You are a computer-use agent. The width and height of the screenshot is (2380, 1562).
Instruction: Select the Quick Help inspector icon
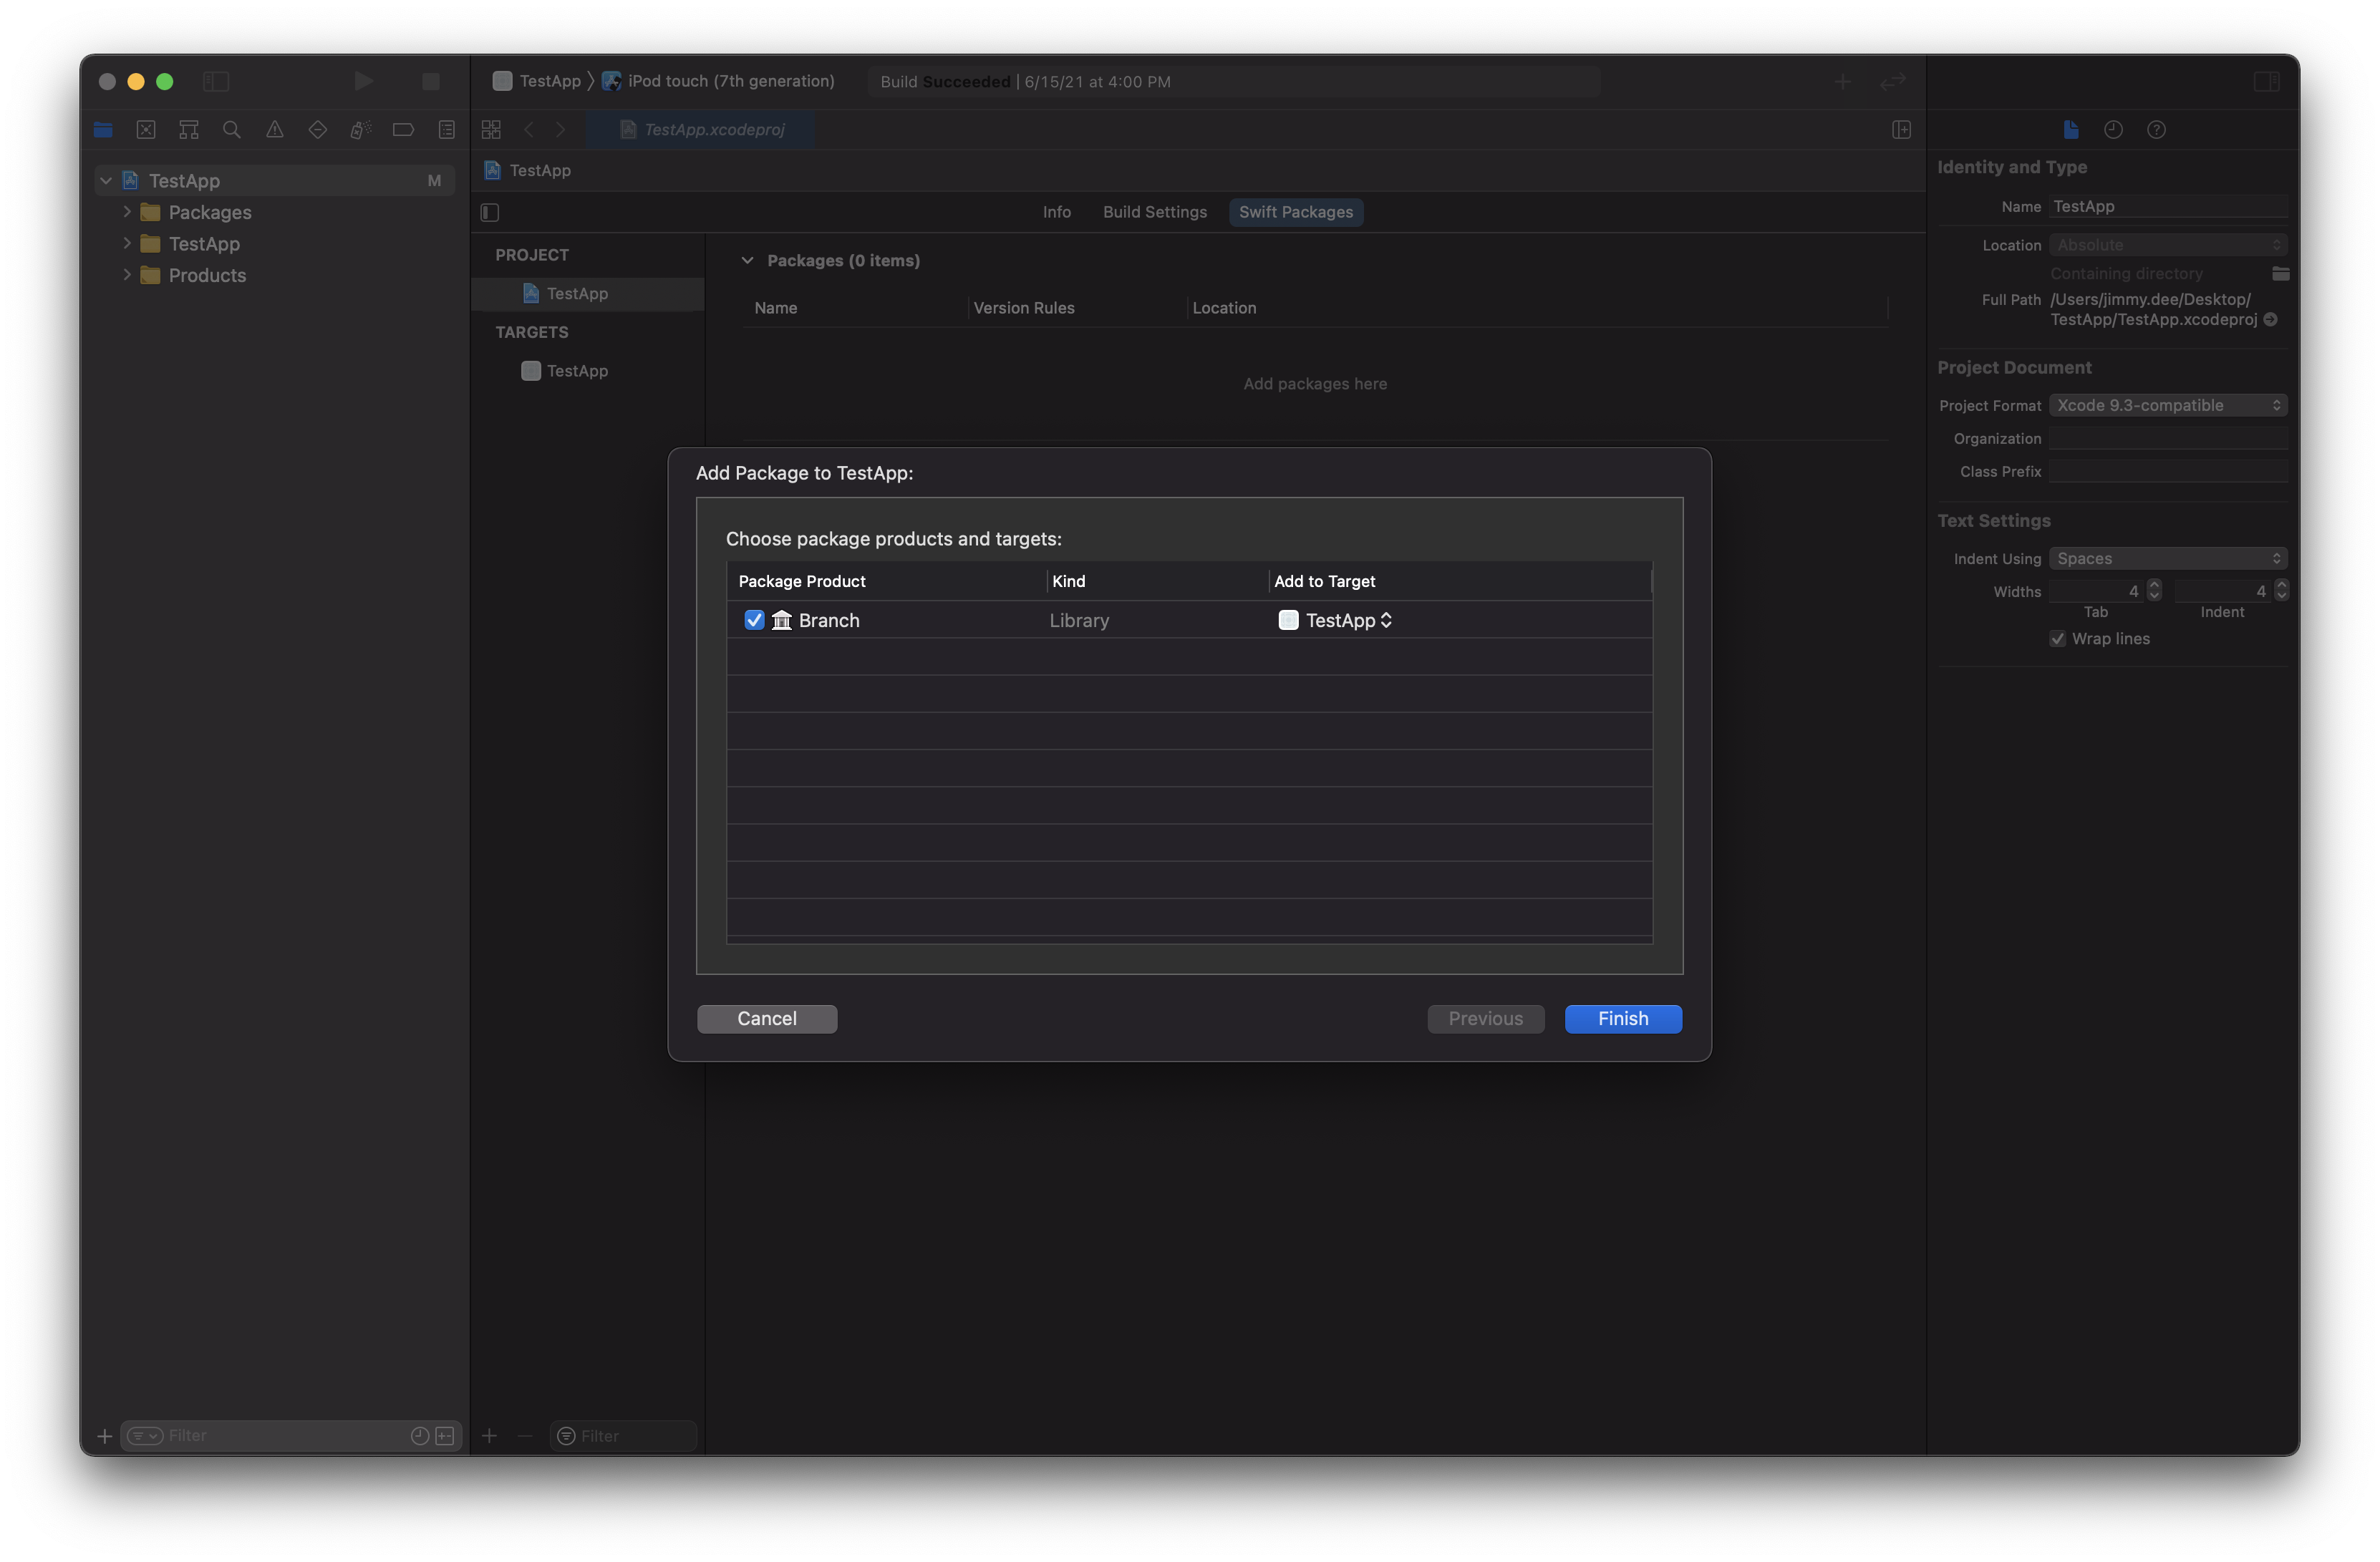[x=2157, y=130]
